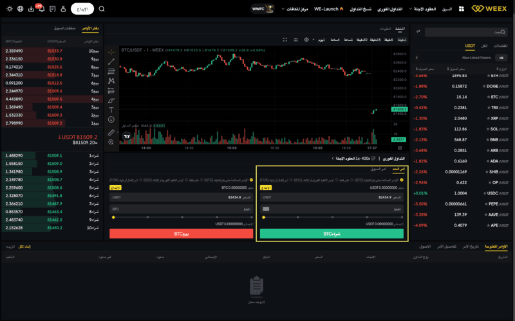The image size is (515, 321).
Task: Click the pair search input field
Action: tap(466, 31)
